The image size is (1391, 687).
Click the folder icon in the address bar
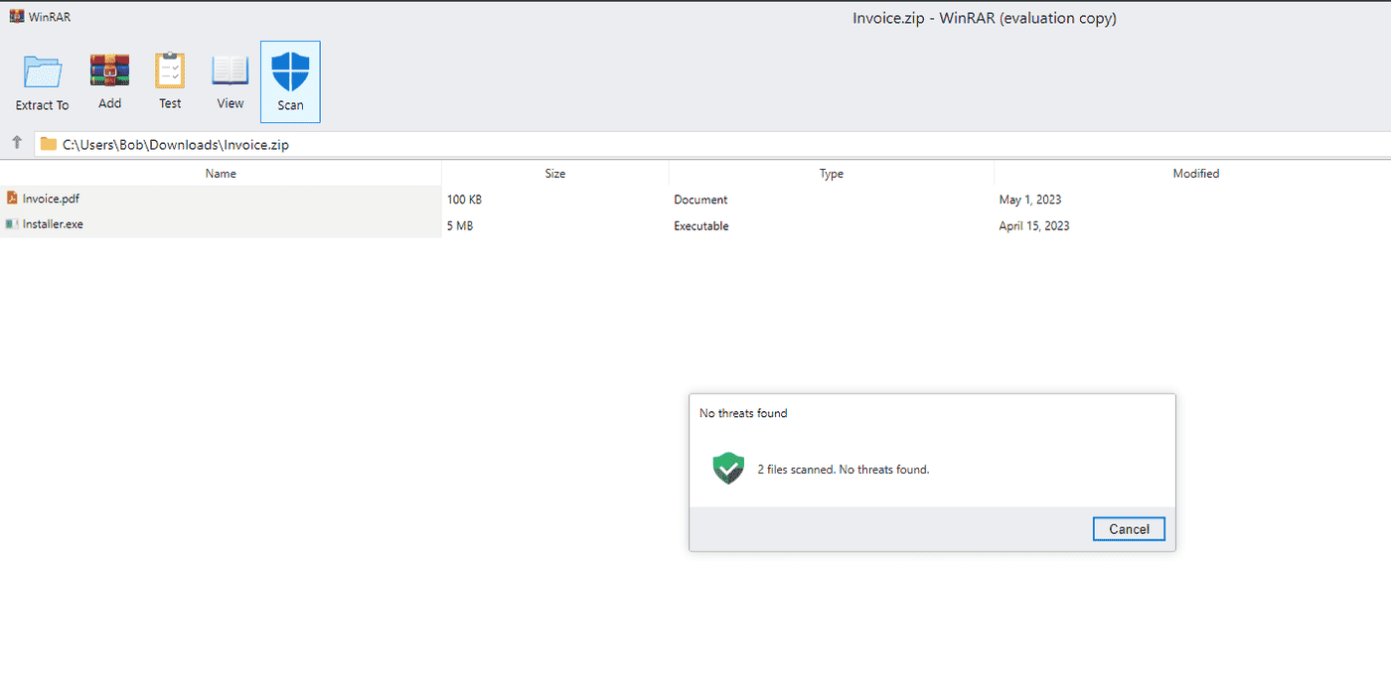click(x=48, y=143)
